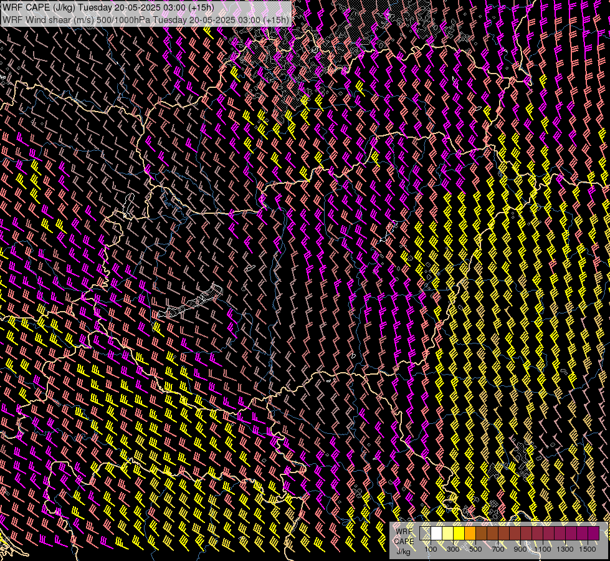The width and height of the screenshot is (610, 561).
Task: Click the 1500 legend value label
Action: pos(588,549)
